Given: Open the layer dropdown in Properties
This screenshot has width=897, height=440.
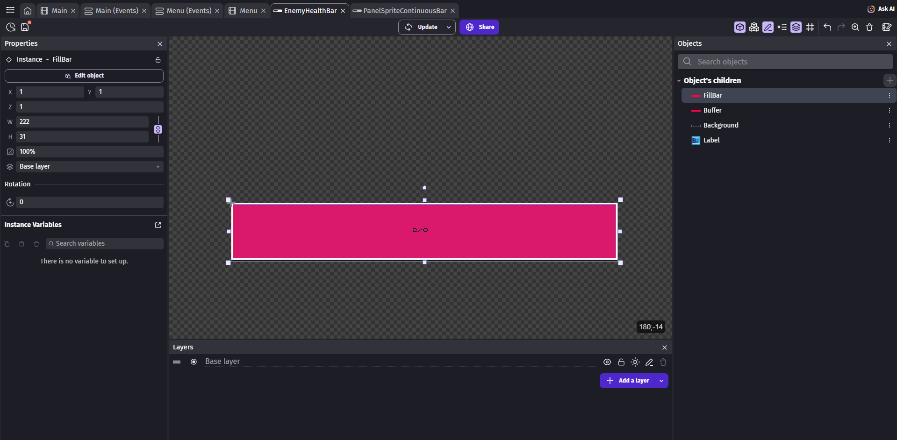Looking at the screenshot, I should [x=89, y=167].
